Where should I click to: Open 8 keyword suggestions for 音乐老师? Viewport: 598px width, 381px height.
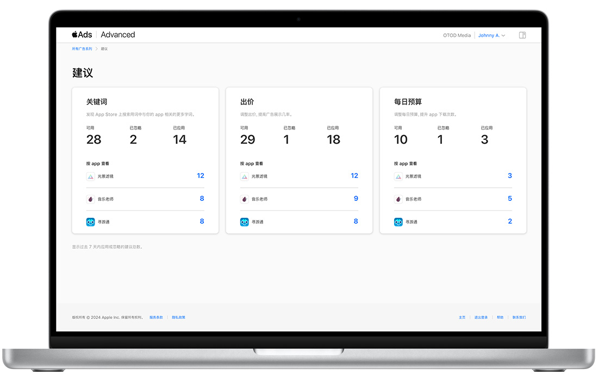(x=202, y=199)
